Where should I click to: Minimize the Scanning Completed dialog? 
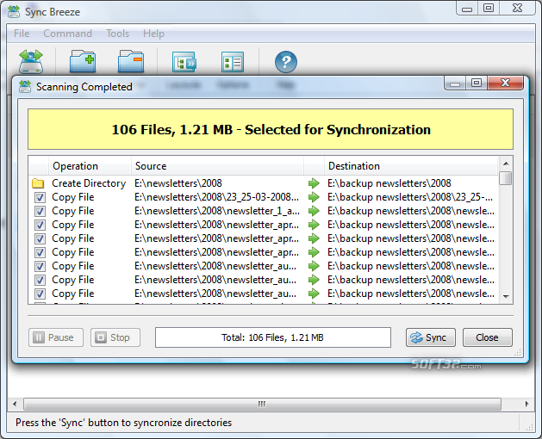(x=455, y=83)
